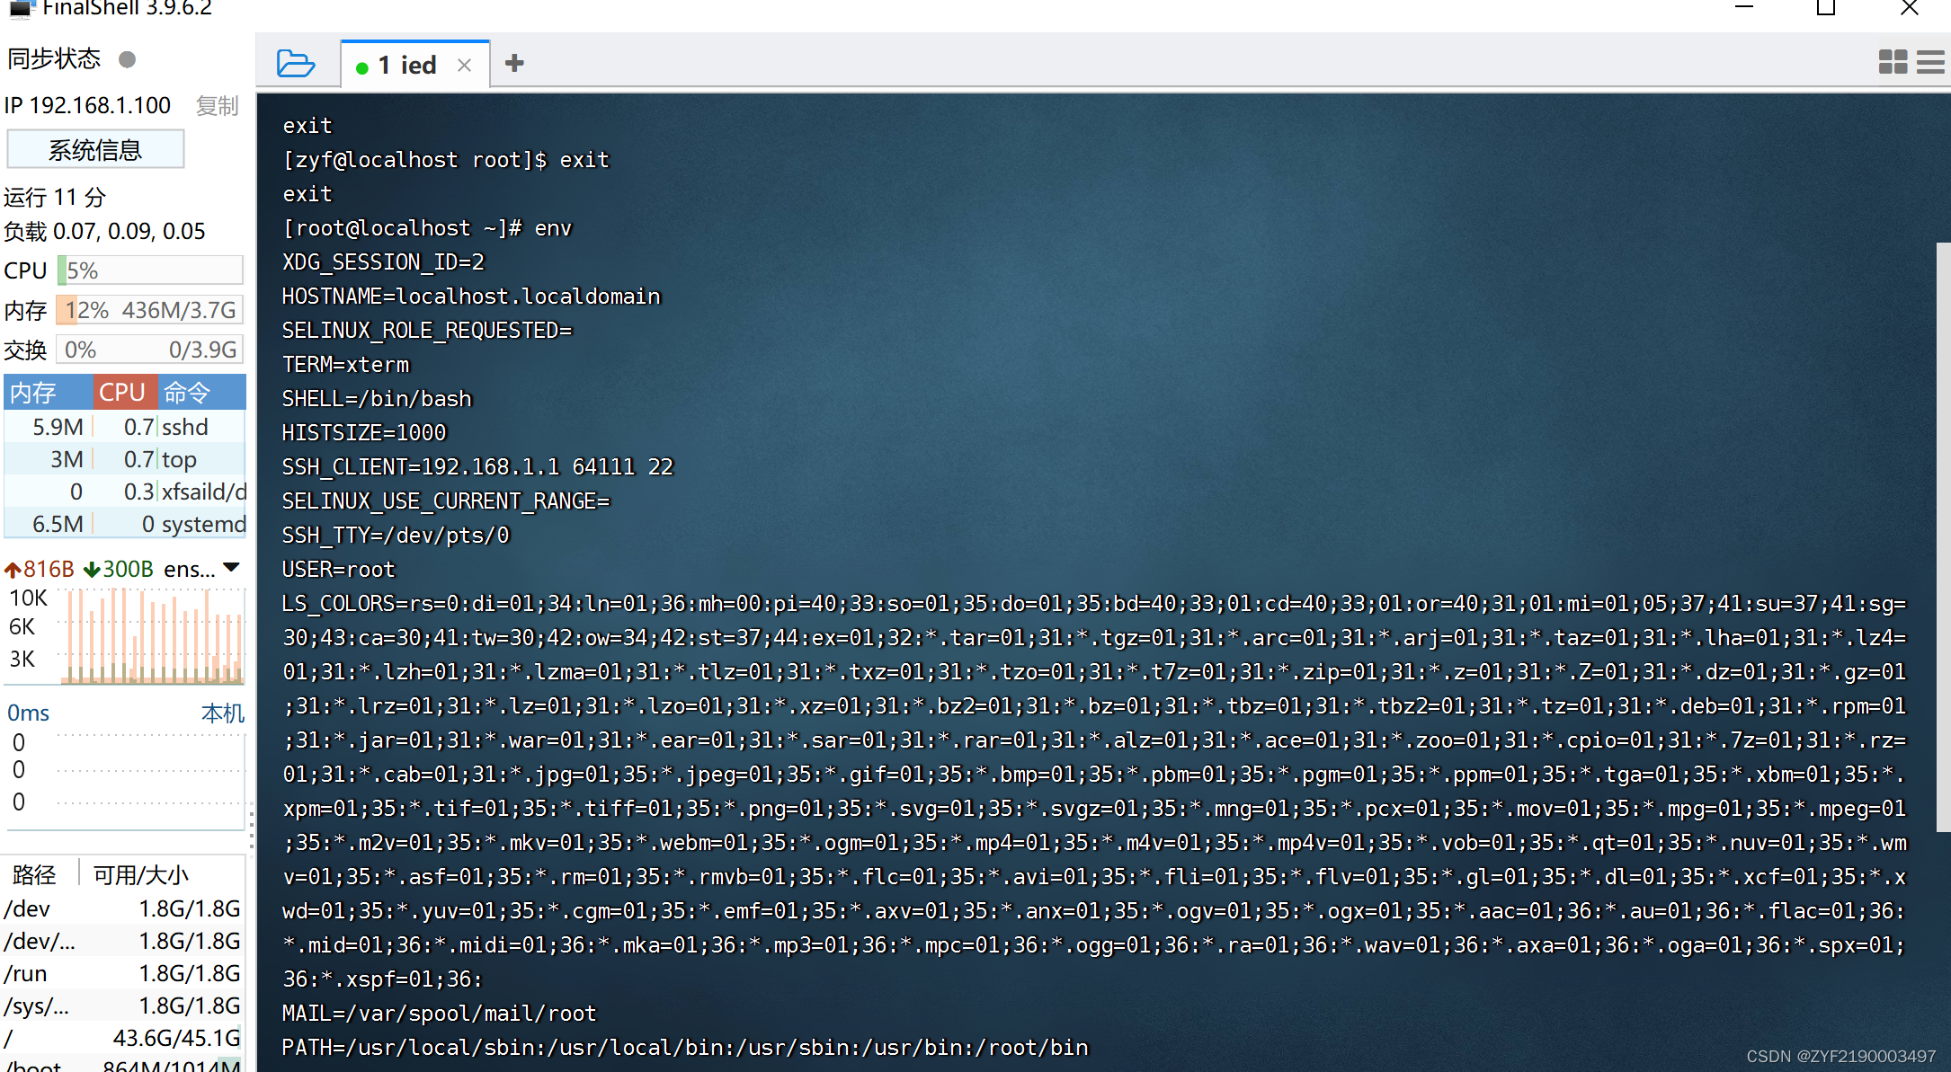
Task: Select the '1 ied' session tab
Action: pos(406,66)
